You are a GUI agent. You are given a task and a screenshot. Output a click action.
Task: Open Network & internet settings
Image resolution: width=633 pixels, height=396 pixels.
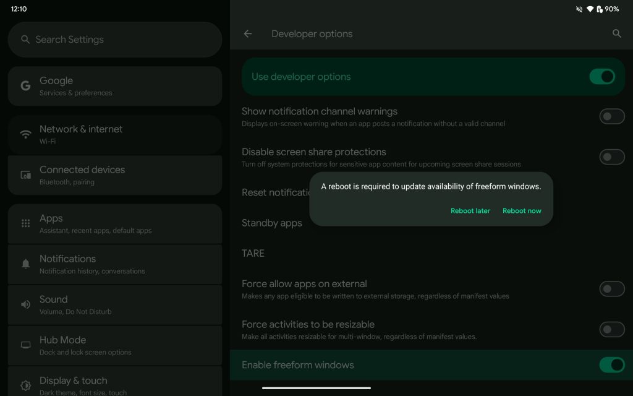[115, 134]
